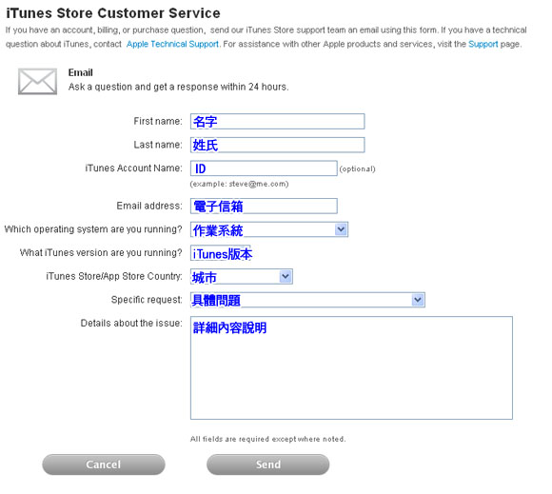The image size is (552, 494).
Task: Focus the First name input field
Action: 277,121
